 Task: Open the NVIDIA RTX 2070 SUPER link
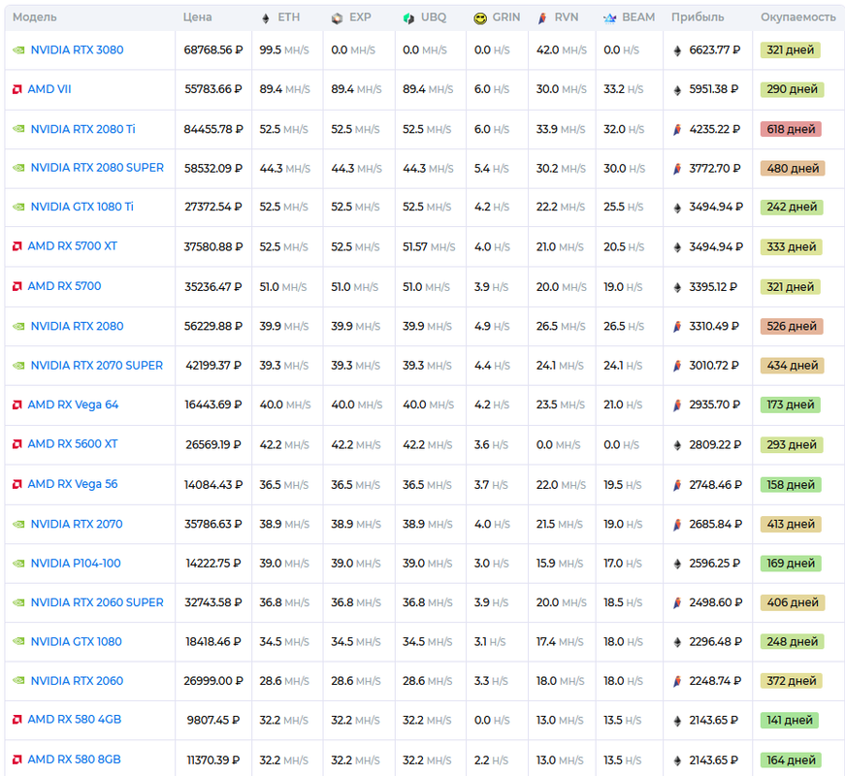[96, 366]
